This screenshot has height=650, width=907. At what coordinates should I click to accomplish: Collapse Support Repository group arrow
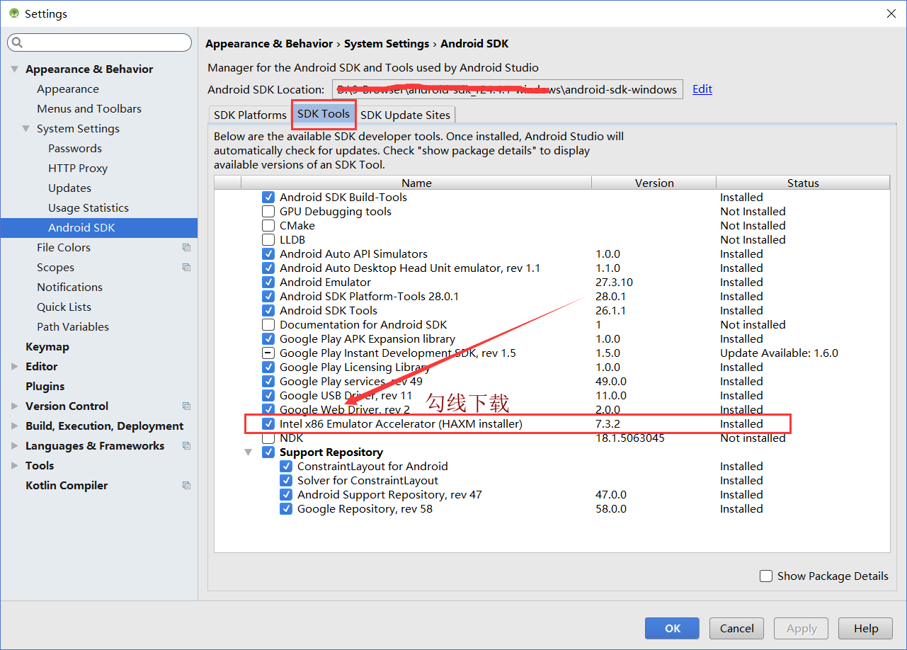click(x=249, y=452)
